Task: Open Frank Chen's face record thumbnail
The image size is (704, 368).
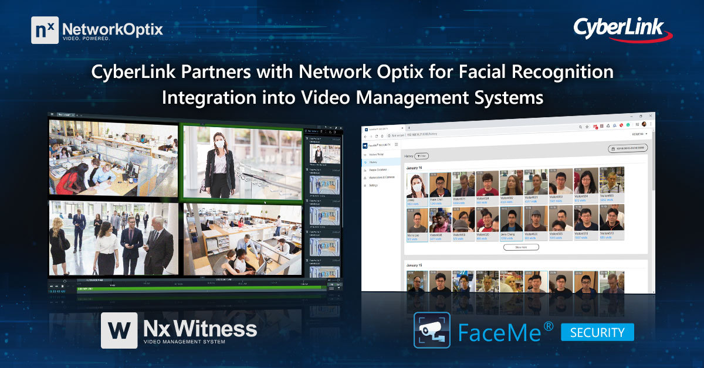Action: tap(440, 184)
